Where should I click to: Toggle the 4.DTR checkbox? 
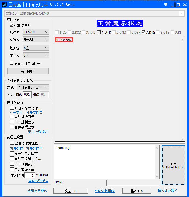tap(99, 32)
